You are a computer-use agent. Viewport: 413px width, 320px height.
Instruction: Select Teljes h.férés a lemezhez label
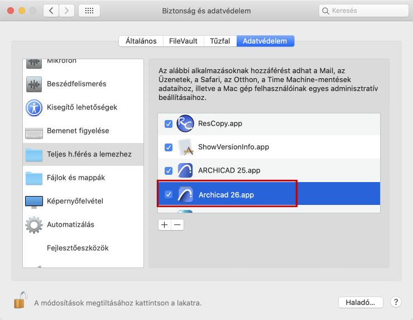pos(89,154)
